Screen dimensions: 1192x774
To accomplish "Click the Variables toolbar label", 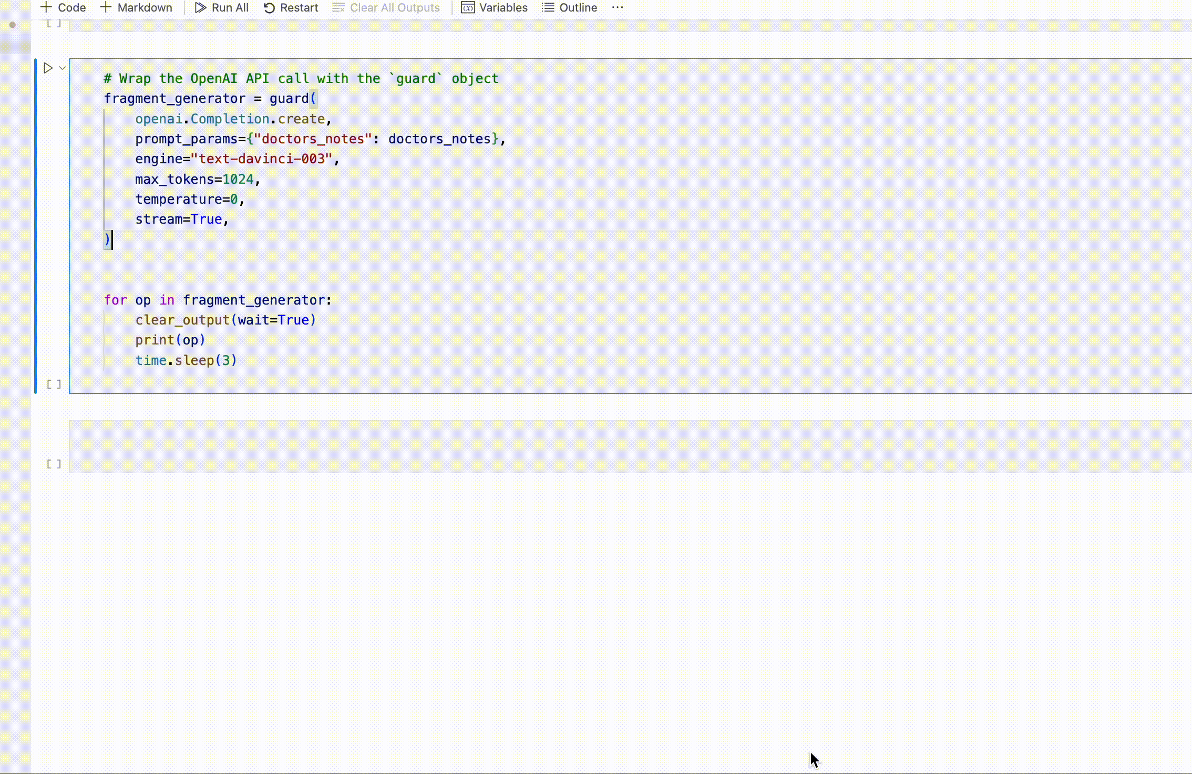I will pos(503,8).
